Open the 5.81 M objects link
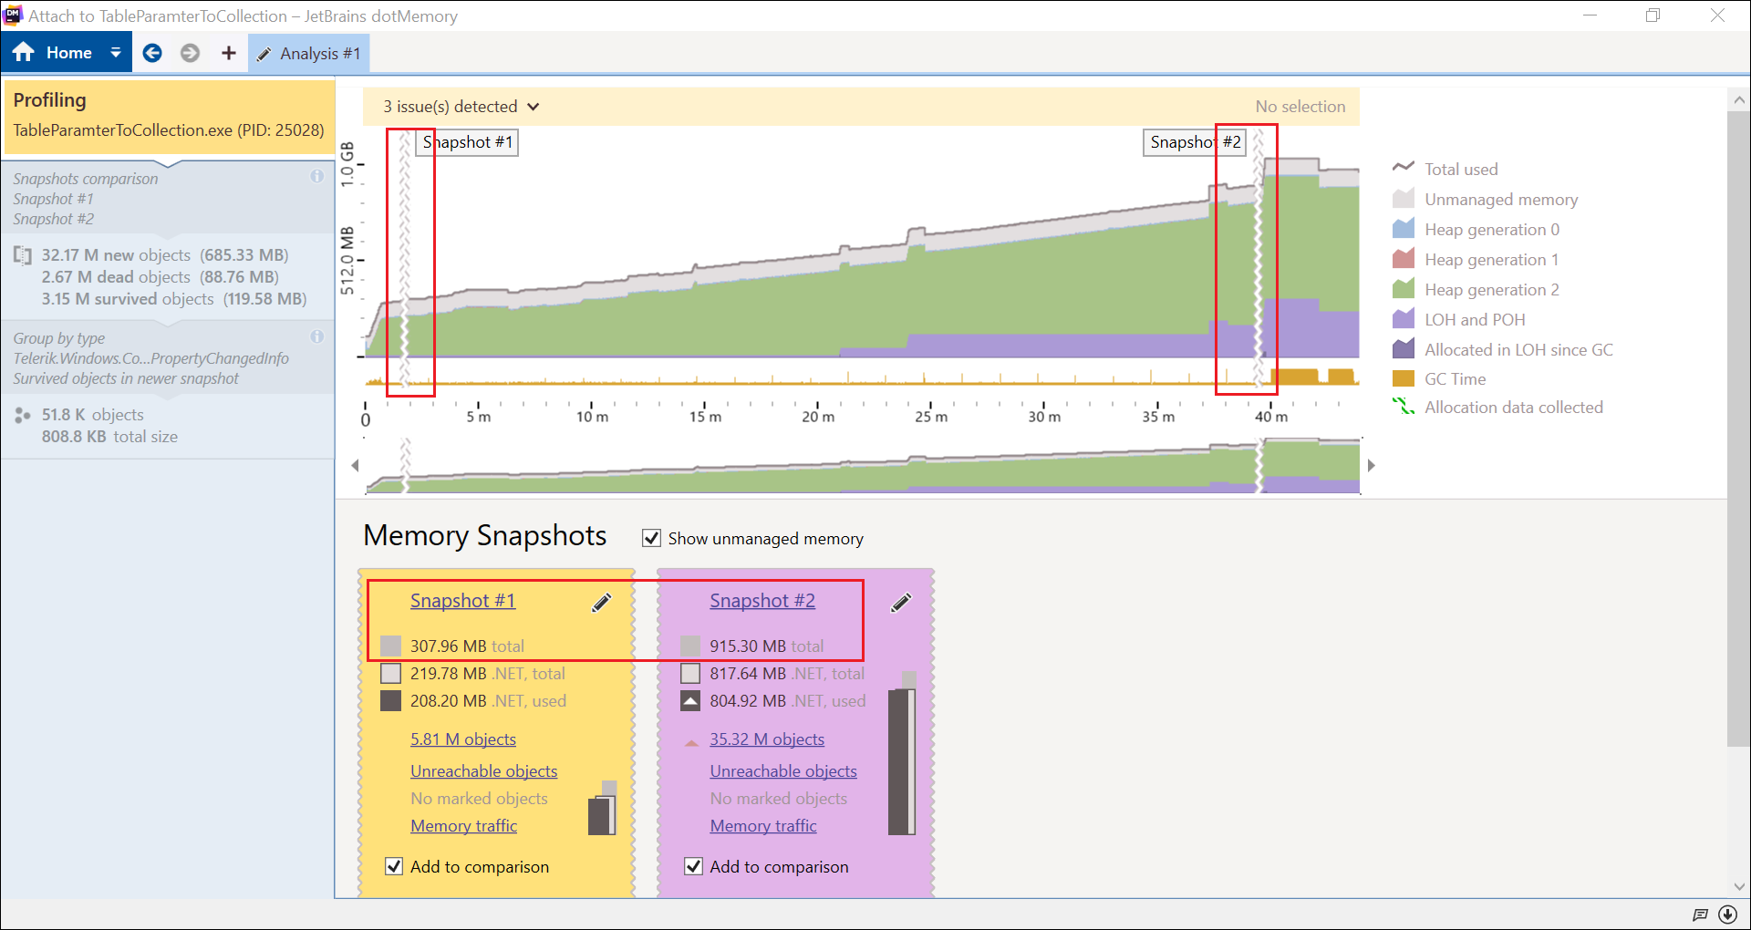 (463, 739)
